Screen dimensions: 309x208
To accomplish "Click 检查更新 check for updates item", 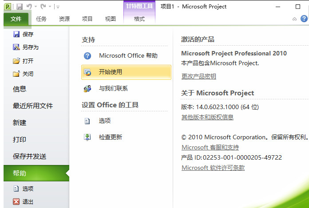I will pos(110,137).
